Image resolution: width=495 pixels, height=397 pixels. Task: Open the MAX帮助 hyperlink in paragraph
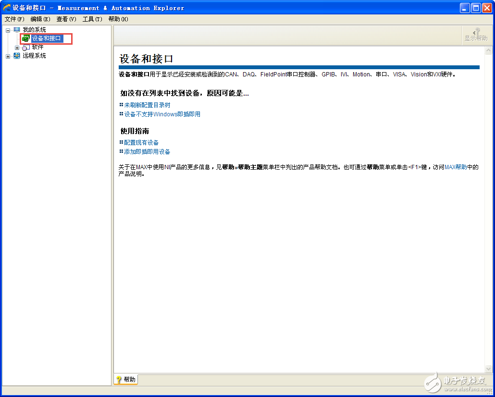pyautogui.click(x=456, y=167)
